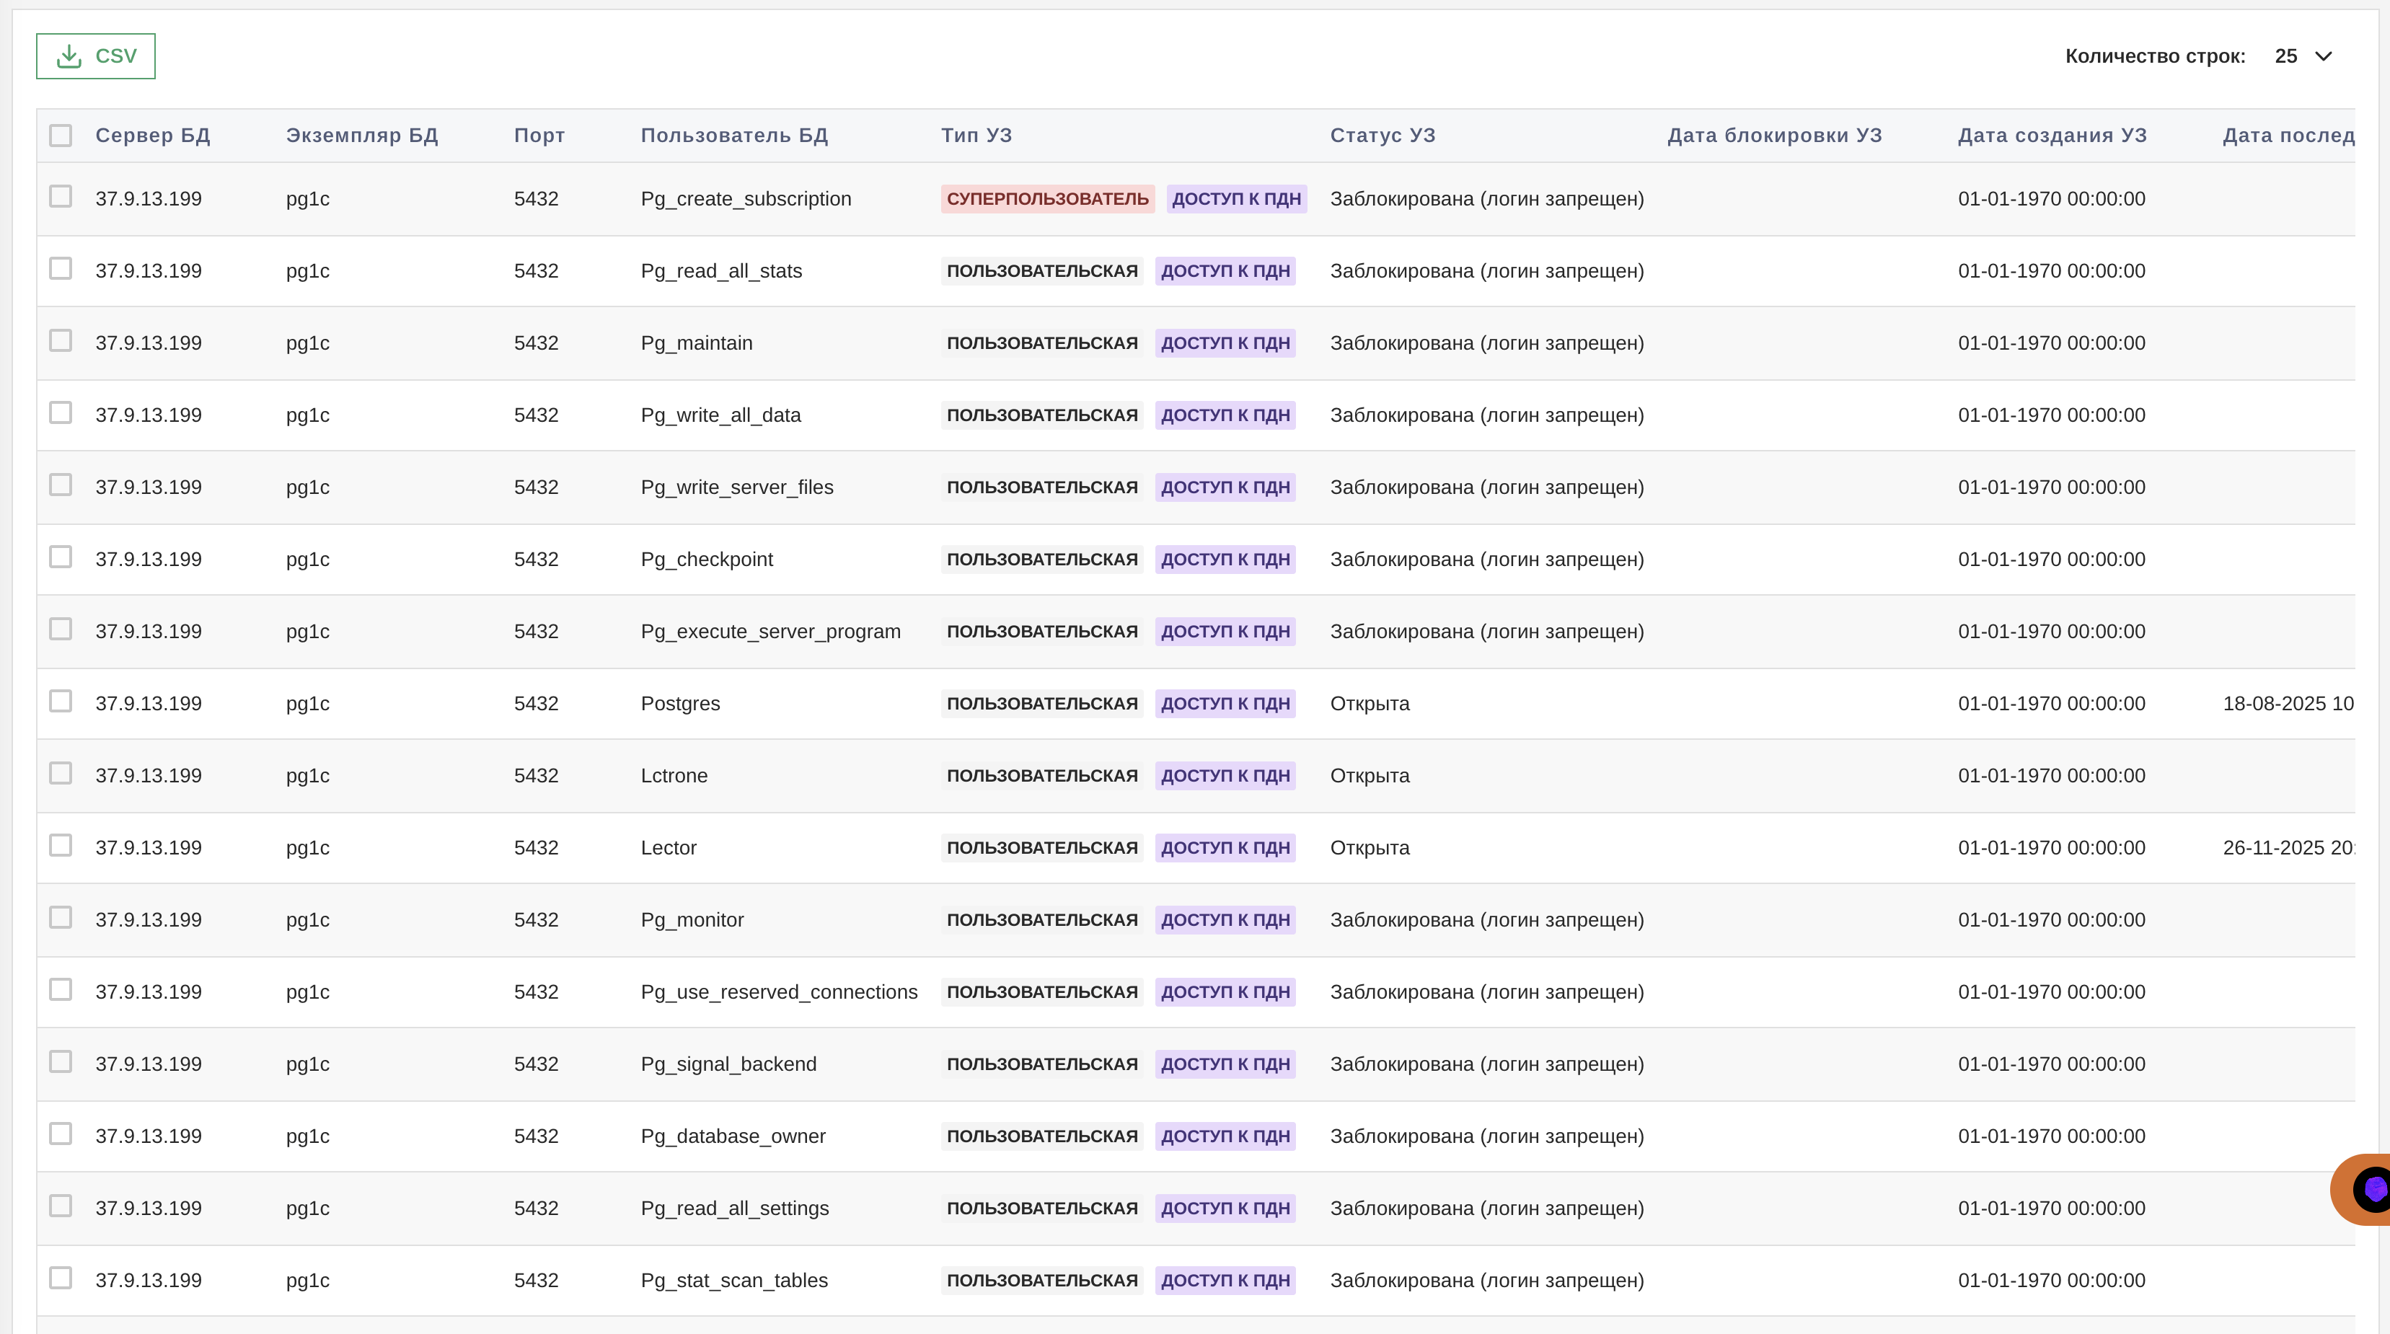The height and width of the screenshot is (1334, 2390).
Task: Click the Pg_monitor user name
Action: tap(692, 919)
